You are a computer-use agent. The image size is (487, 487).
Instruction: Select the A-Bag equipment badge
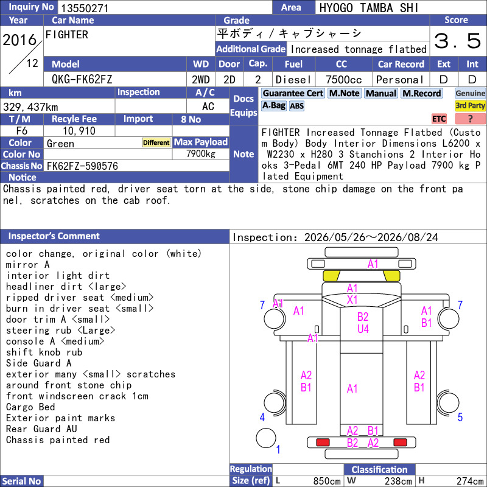coord(273,106)
